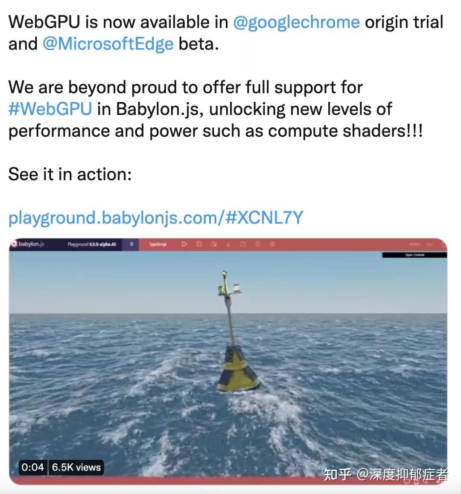This screenshot has height=494, width=461.
Task: Open the @googlechrome mention link
Action: pos(296,22)
